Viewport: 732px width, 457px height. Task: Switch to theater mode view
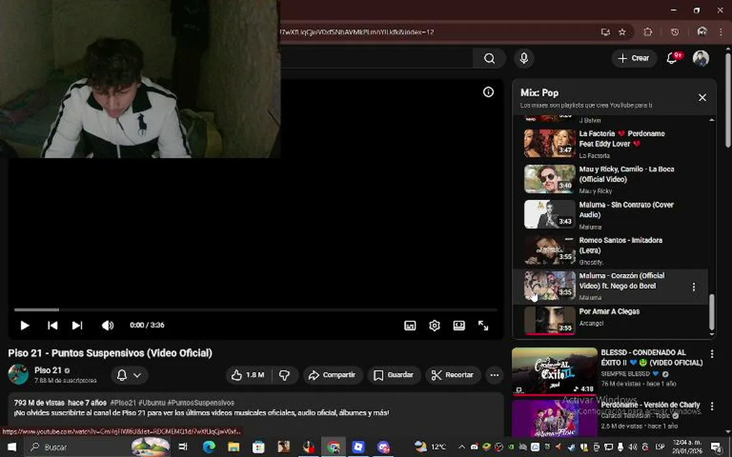pos(459,326)
